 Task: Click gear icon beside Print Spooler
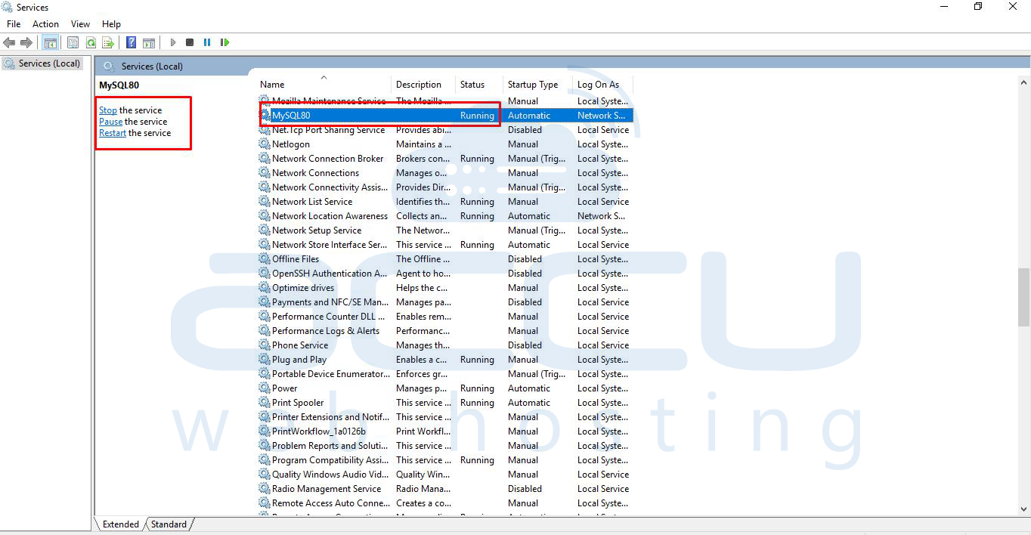click(265, 403)
